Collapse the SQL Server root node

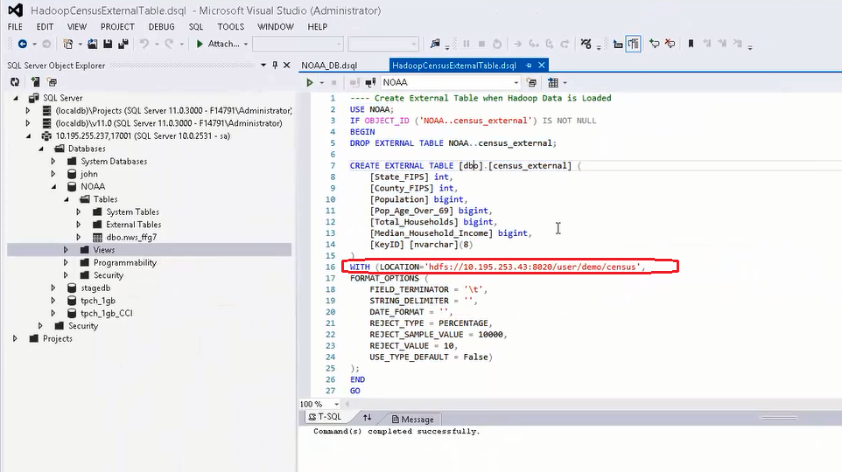tap(16, 98)
